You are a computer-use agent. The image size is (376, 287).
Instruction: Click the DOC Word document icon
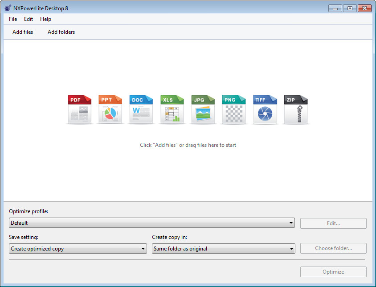point(141,109)
